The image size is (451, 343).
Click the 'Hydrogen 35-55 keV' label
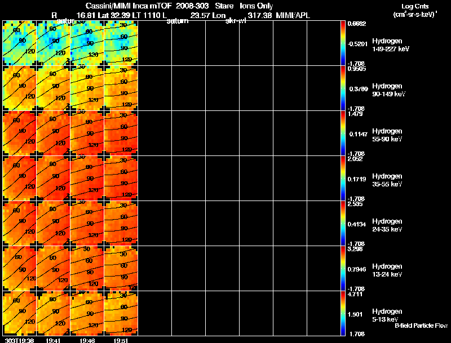(x=387, y=180)
